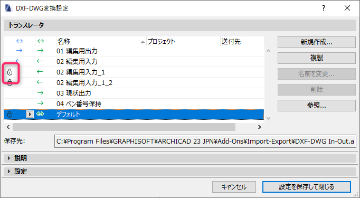Click the 新規作成... button
This screenshot has height=198, width=360.
tap(317, 42)
